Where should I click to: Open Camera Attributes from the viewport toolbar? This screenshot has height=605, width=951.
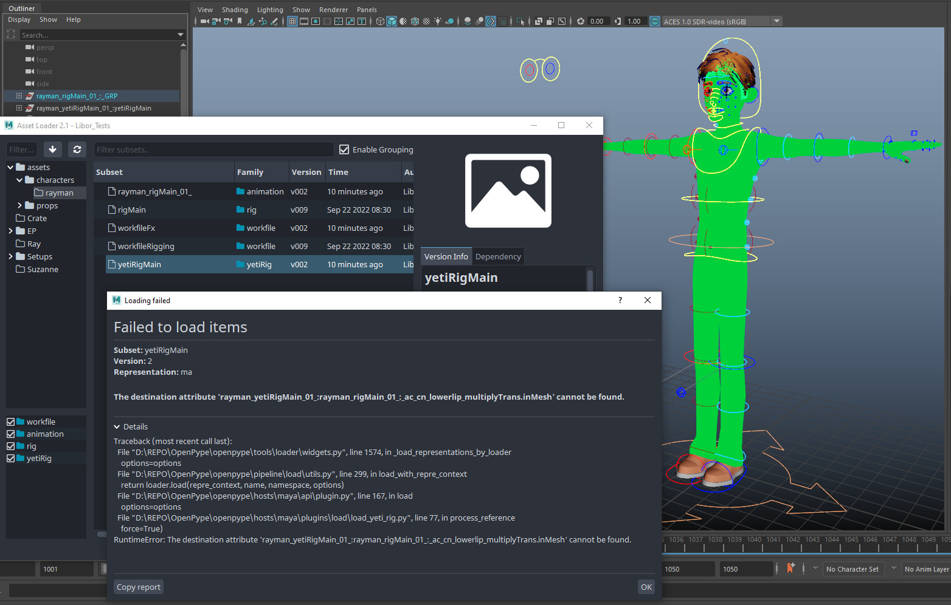click(227, 21)
